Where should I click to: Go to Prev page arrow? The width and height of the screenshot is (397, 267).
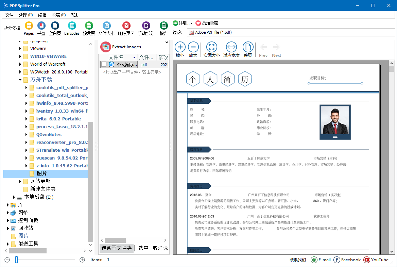pos(263,50)
